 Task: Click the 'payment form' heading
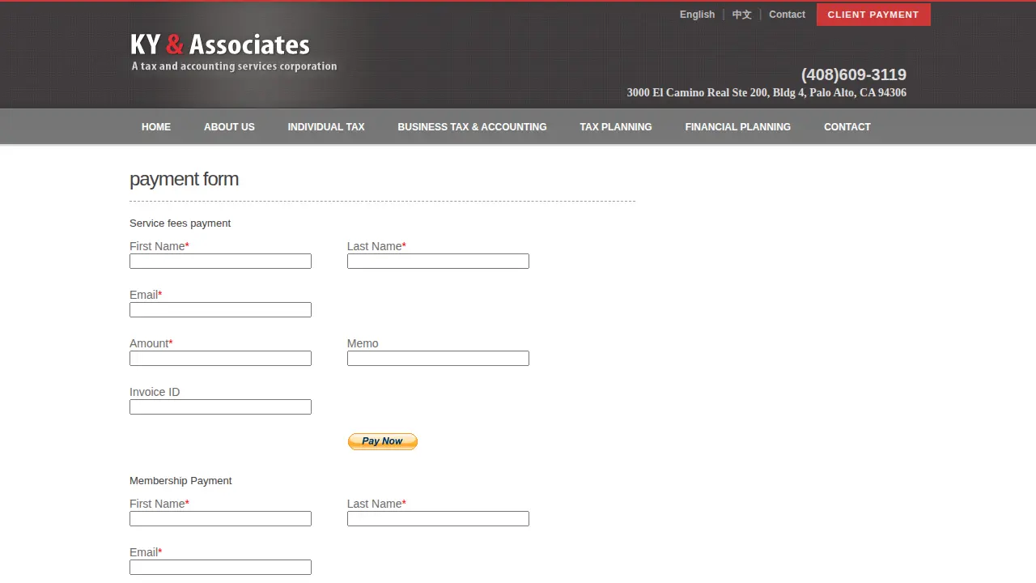pos(184,180)
